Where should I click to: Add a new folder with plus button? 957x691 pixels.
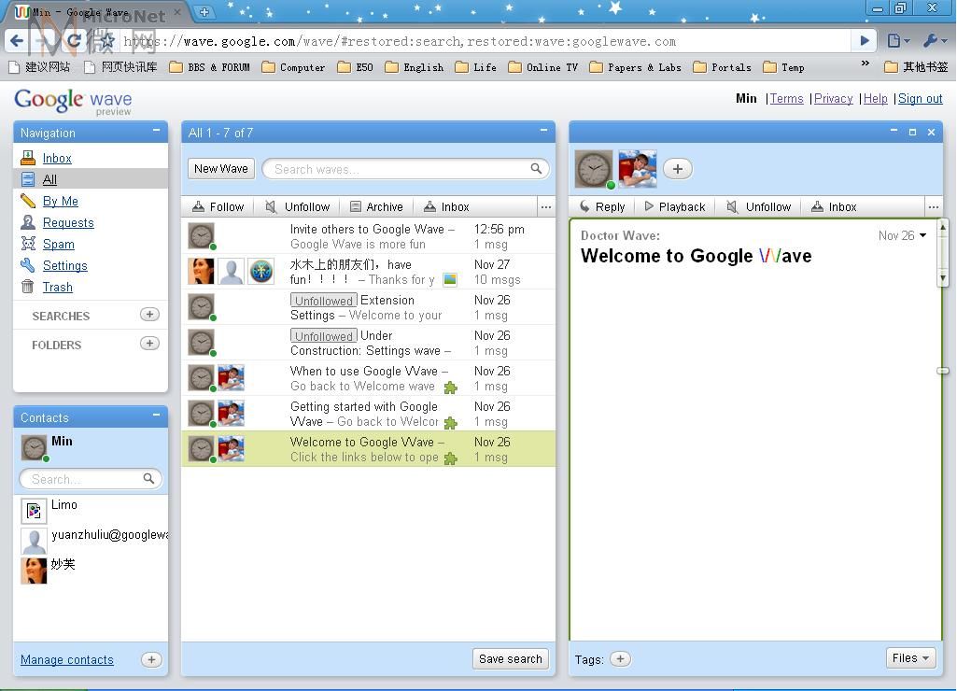(149, 343)
